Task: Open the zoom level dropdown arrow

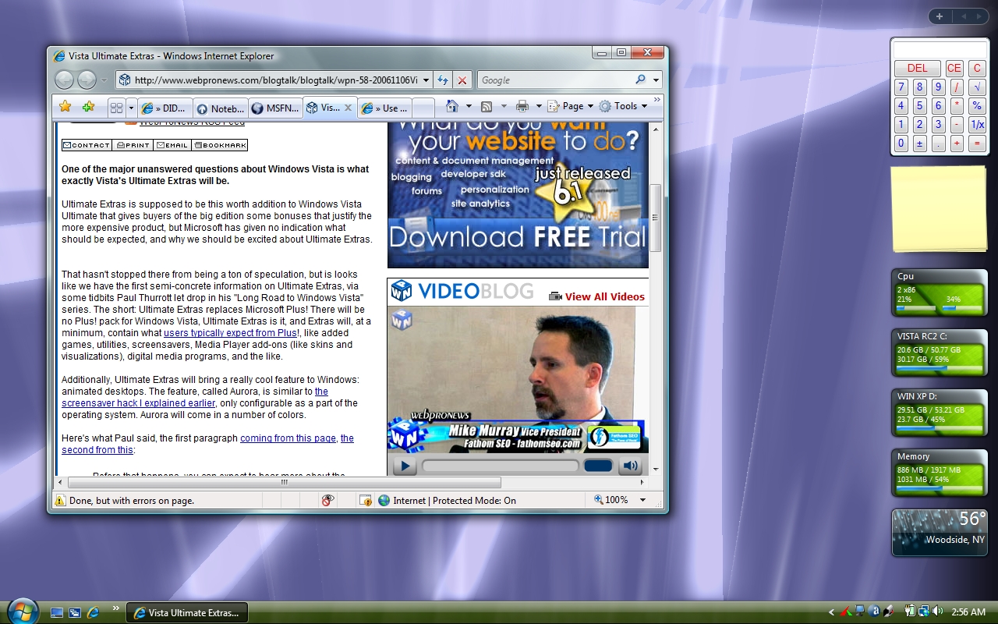Action: [x=642, y=500]
